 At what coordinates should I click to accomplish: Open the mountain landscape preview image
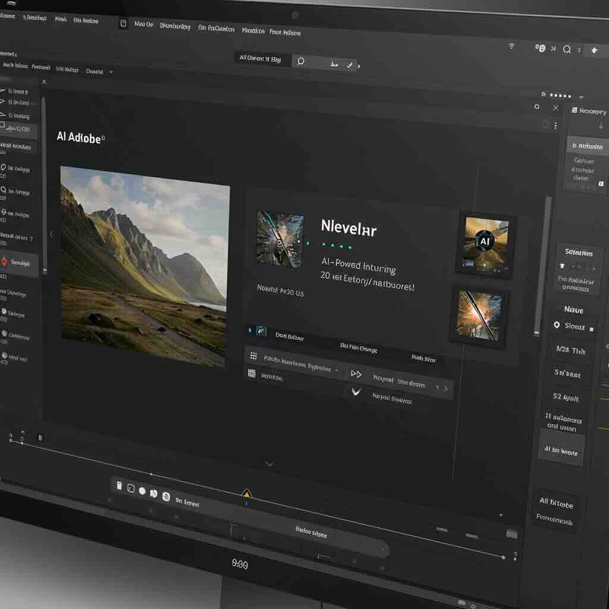(x=144, y=267)
